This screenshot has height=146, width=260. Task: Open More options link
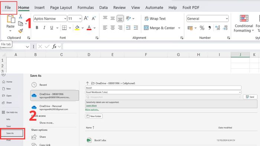(x=92, y=110)
